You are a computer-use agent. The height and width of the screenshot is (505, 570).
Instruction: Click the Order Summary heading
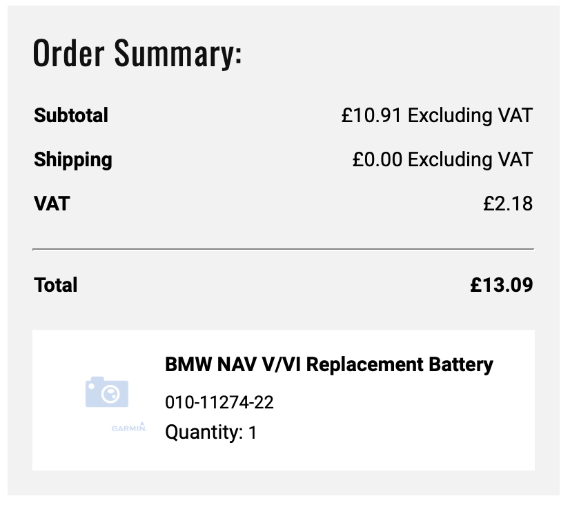[137, 53]
